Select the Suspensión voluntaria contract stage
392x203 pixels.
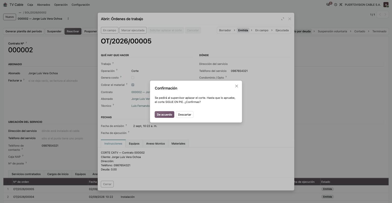coord(332,31)
